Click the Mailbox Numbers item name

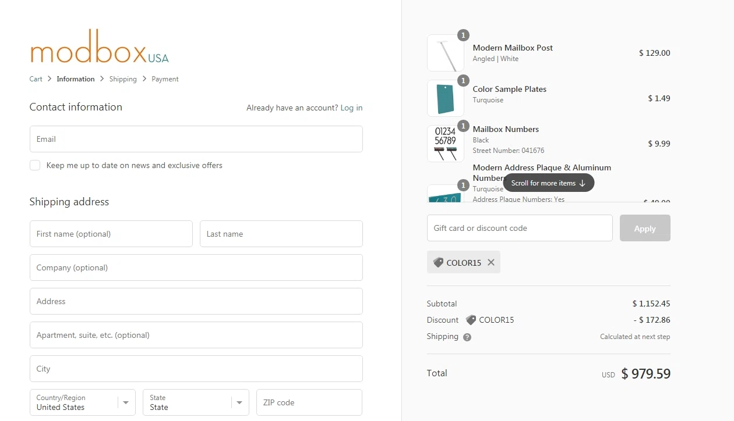(506, 129)
